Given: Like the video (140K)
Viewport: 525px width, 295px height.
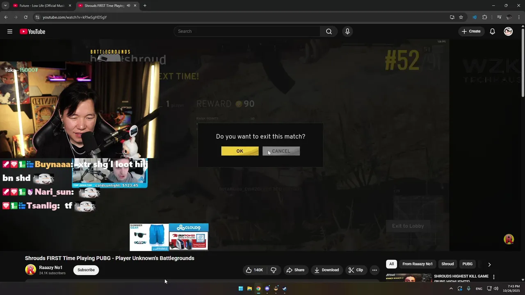Looking at the screenshot, I should (x=254, y=270).
